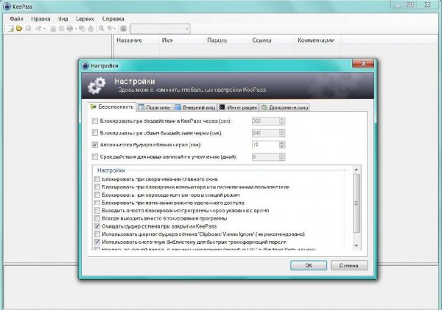Click the Пароль column header

pyautogui.click(x=228, y=40)
